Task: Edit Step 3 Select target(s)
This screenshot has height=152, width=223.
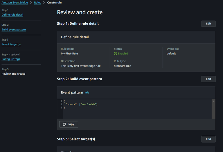Action: tap(208, 139)
